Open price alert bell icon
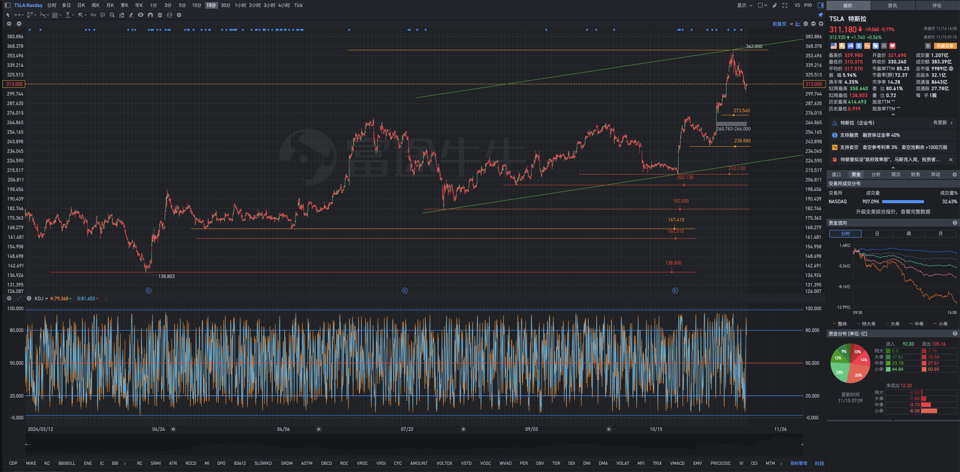The height and width of the screenshot is (472, 960). coord(928,46)
